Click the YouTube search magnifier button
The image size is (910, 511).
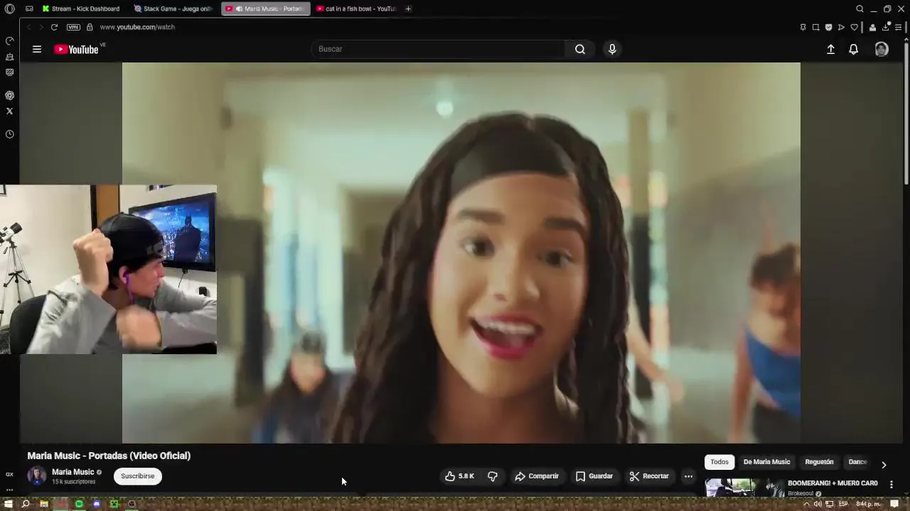click(x=580, y=49)
